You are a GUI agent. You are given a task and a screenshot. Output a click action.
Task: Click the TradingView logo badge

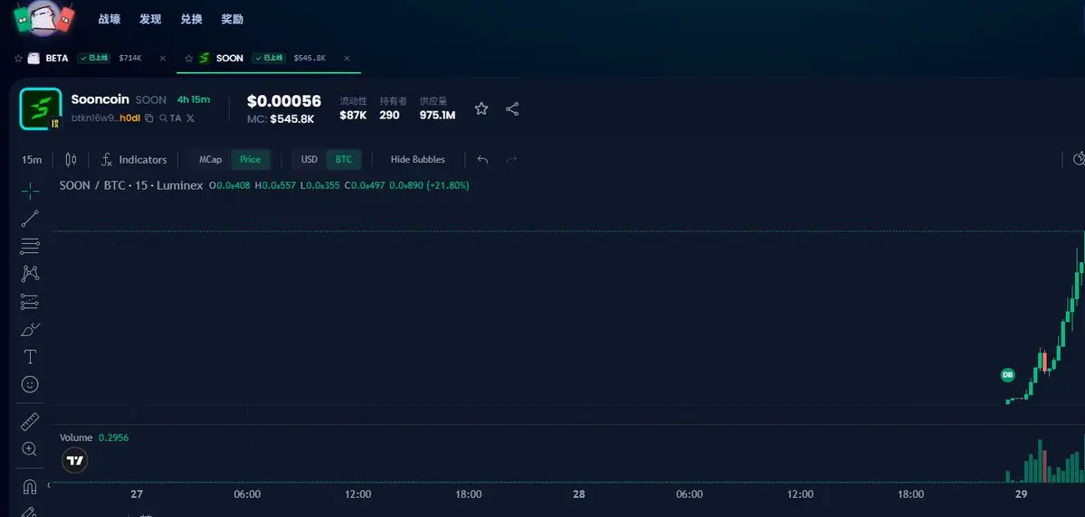[75, 460]
